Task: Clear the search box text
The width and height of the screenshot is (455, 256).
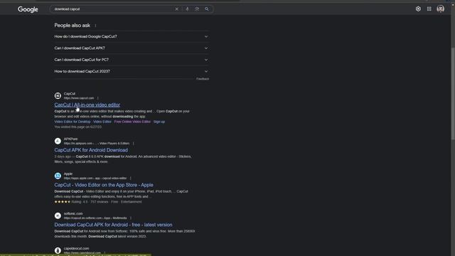Action: click(176, 9)
